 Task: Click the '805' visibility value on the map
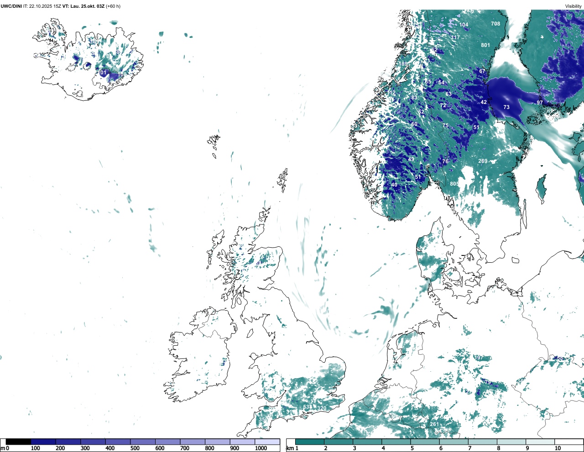[x=454, y=184]
